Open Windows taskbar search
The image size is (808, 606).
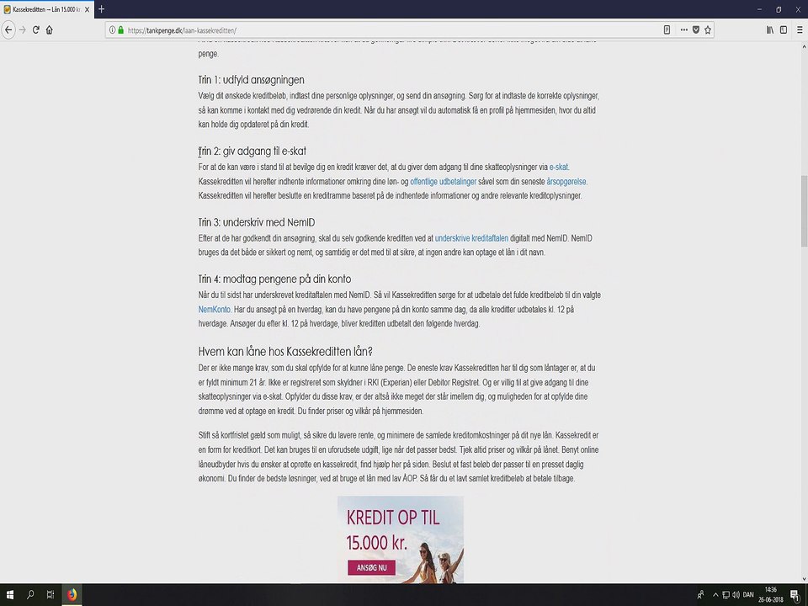coord(30,595)
